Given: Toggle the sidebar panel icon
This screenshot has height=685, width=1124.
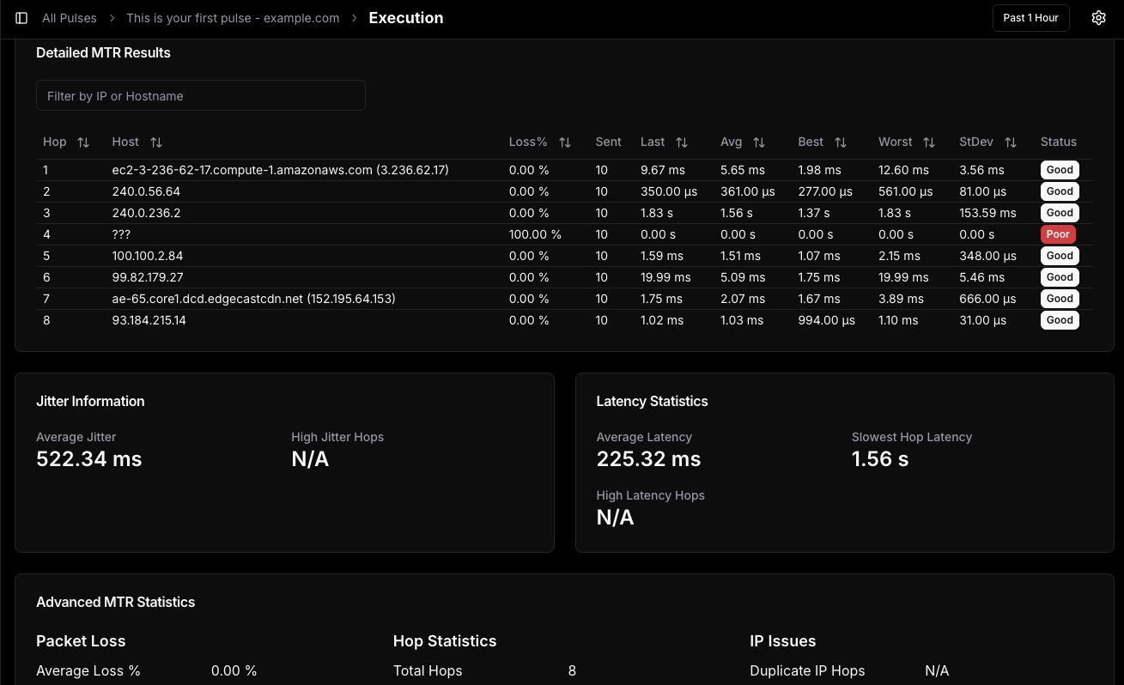Looking at the screenshot, I should 21,18.
